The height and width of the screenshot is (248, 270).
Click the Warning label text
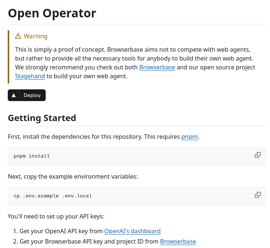[36, 36]
